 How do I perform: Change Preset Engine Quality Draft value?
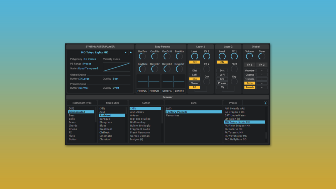[x=116, y=88]
